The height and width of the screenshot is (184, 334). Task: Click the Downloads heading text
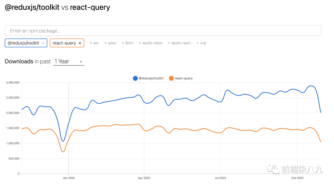pyautogui.click(x=19, y=62)
